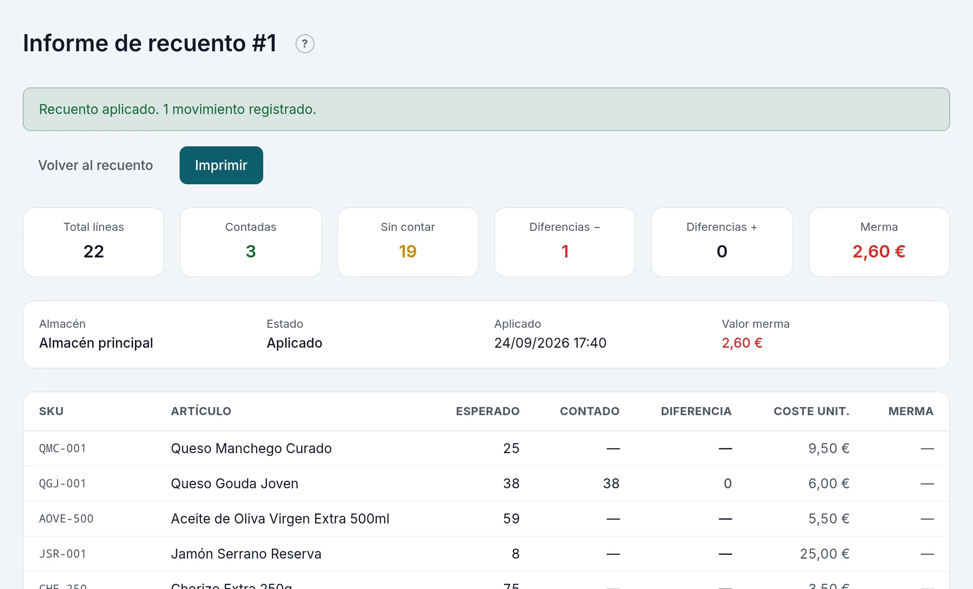Image resolution: width=973 pixels, height=589 pixels.
Task: Click the CONTADO column header
Action: [590, 411]
